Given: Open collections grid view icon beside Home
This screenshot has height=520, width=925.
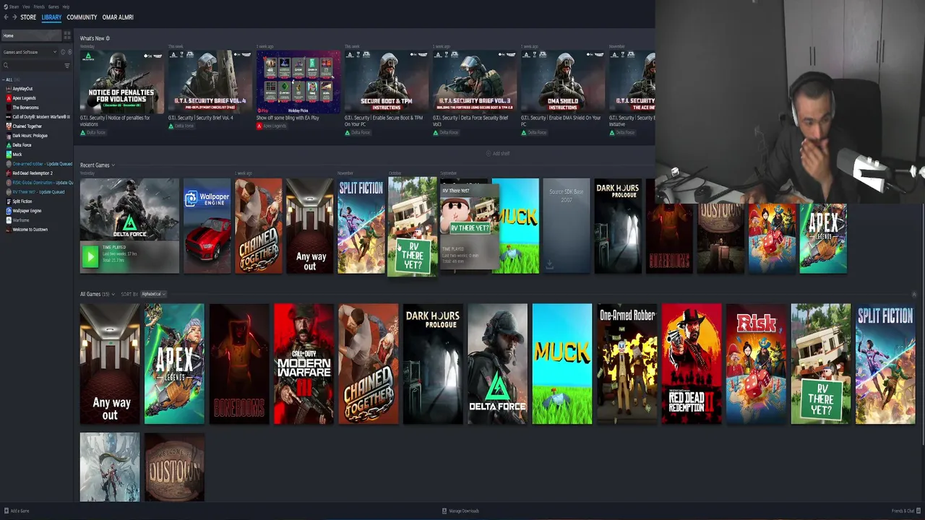Looking at the screenshot, I should point(67,35).
